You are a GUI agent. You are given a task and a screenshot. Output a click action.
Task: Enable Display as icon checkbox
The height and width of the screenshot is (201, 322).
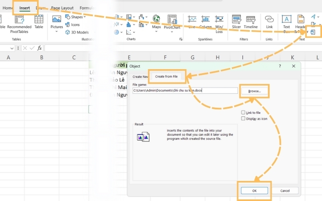[243, 119]
